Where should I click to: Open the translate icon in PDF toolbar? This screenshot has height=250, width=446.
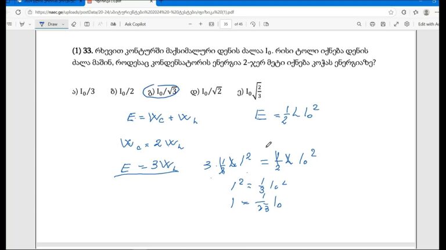click(x=113, y=24)
